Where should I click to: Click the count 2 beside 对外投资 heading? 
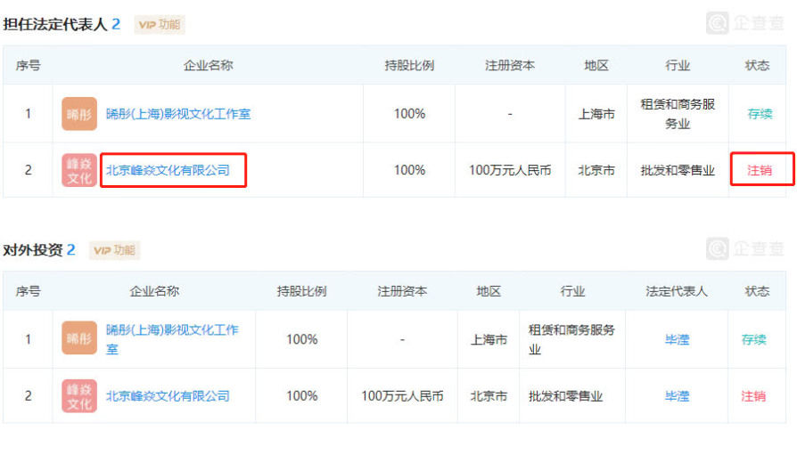point(71,250)
